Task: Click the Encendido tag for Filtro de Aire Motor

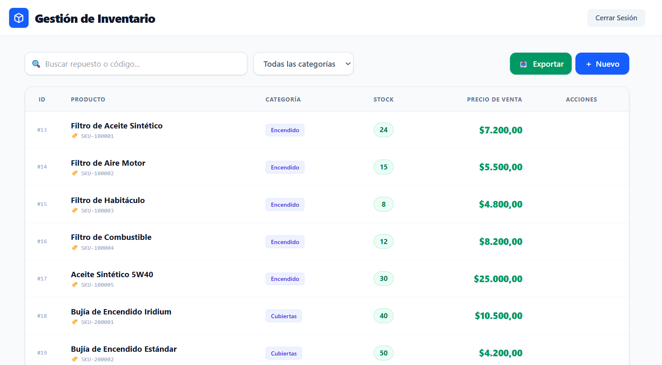Action: click(x=285, y=167)
